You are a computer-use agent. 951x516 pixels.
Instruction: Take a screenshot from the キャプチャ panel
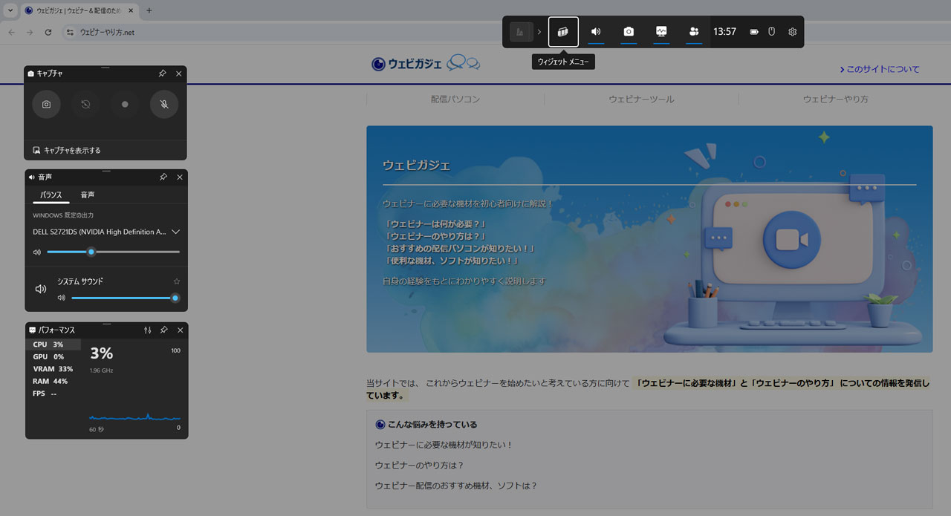coord(46,104)
